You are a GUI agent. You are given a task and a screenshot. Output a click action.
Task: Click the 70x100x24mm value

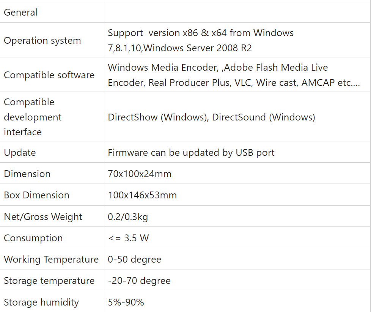tap(140, 174)
